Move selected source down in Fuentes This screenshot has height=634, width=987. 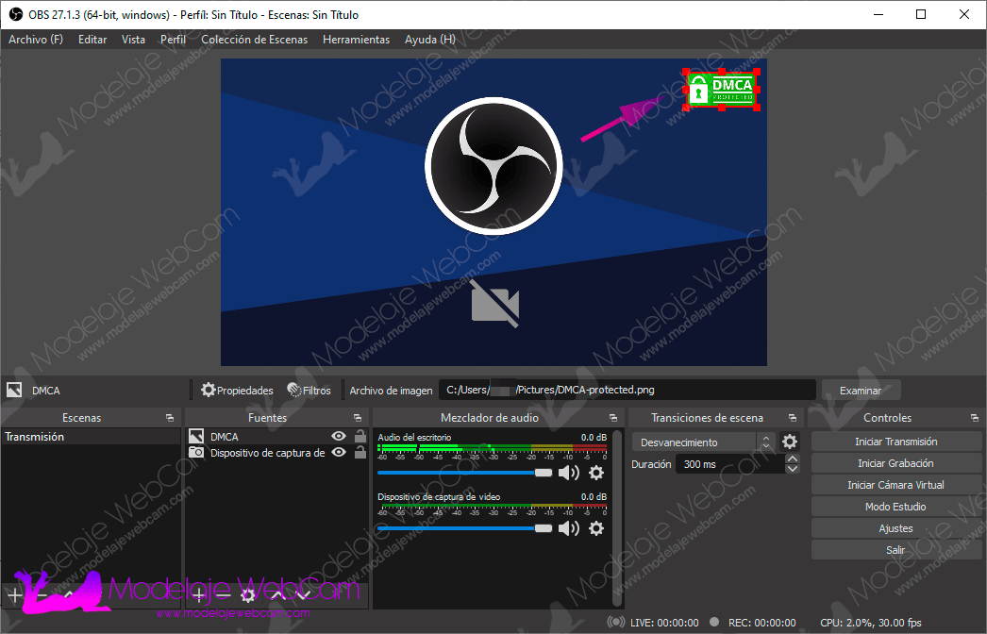point(302,594)
